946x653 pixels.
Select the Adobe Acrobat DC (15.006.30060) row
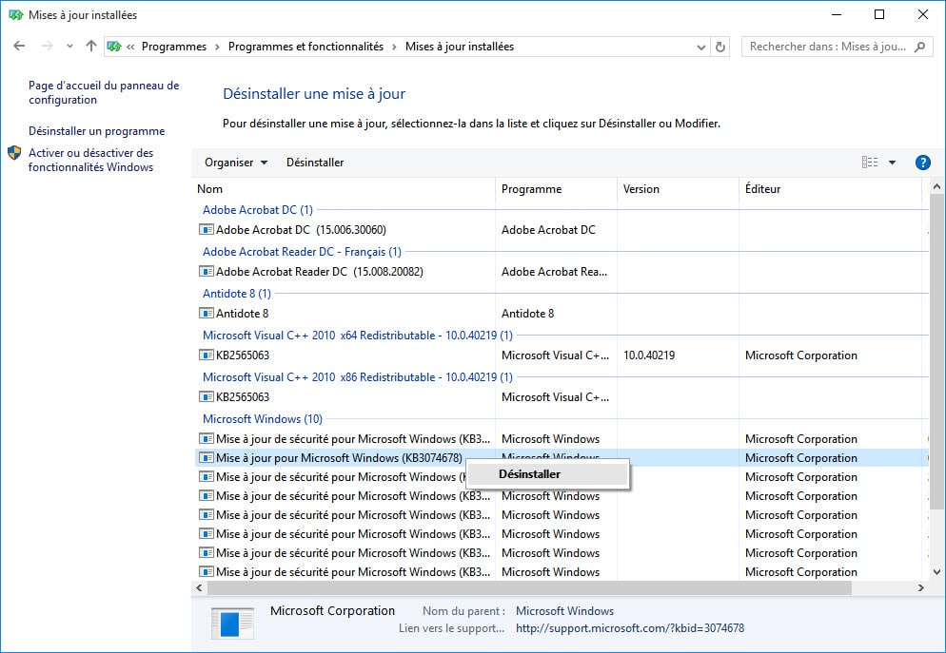pyautogui.click(x=301, y=229)
